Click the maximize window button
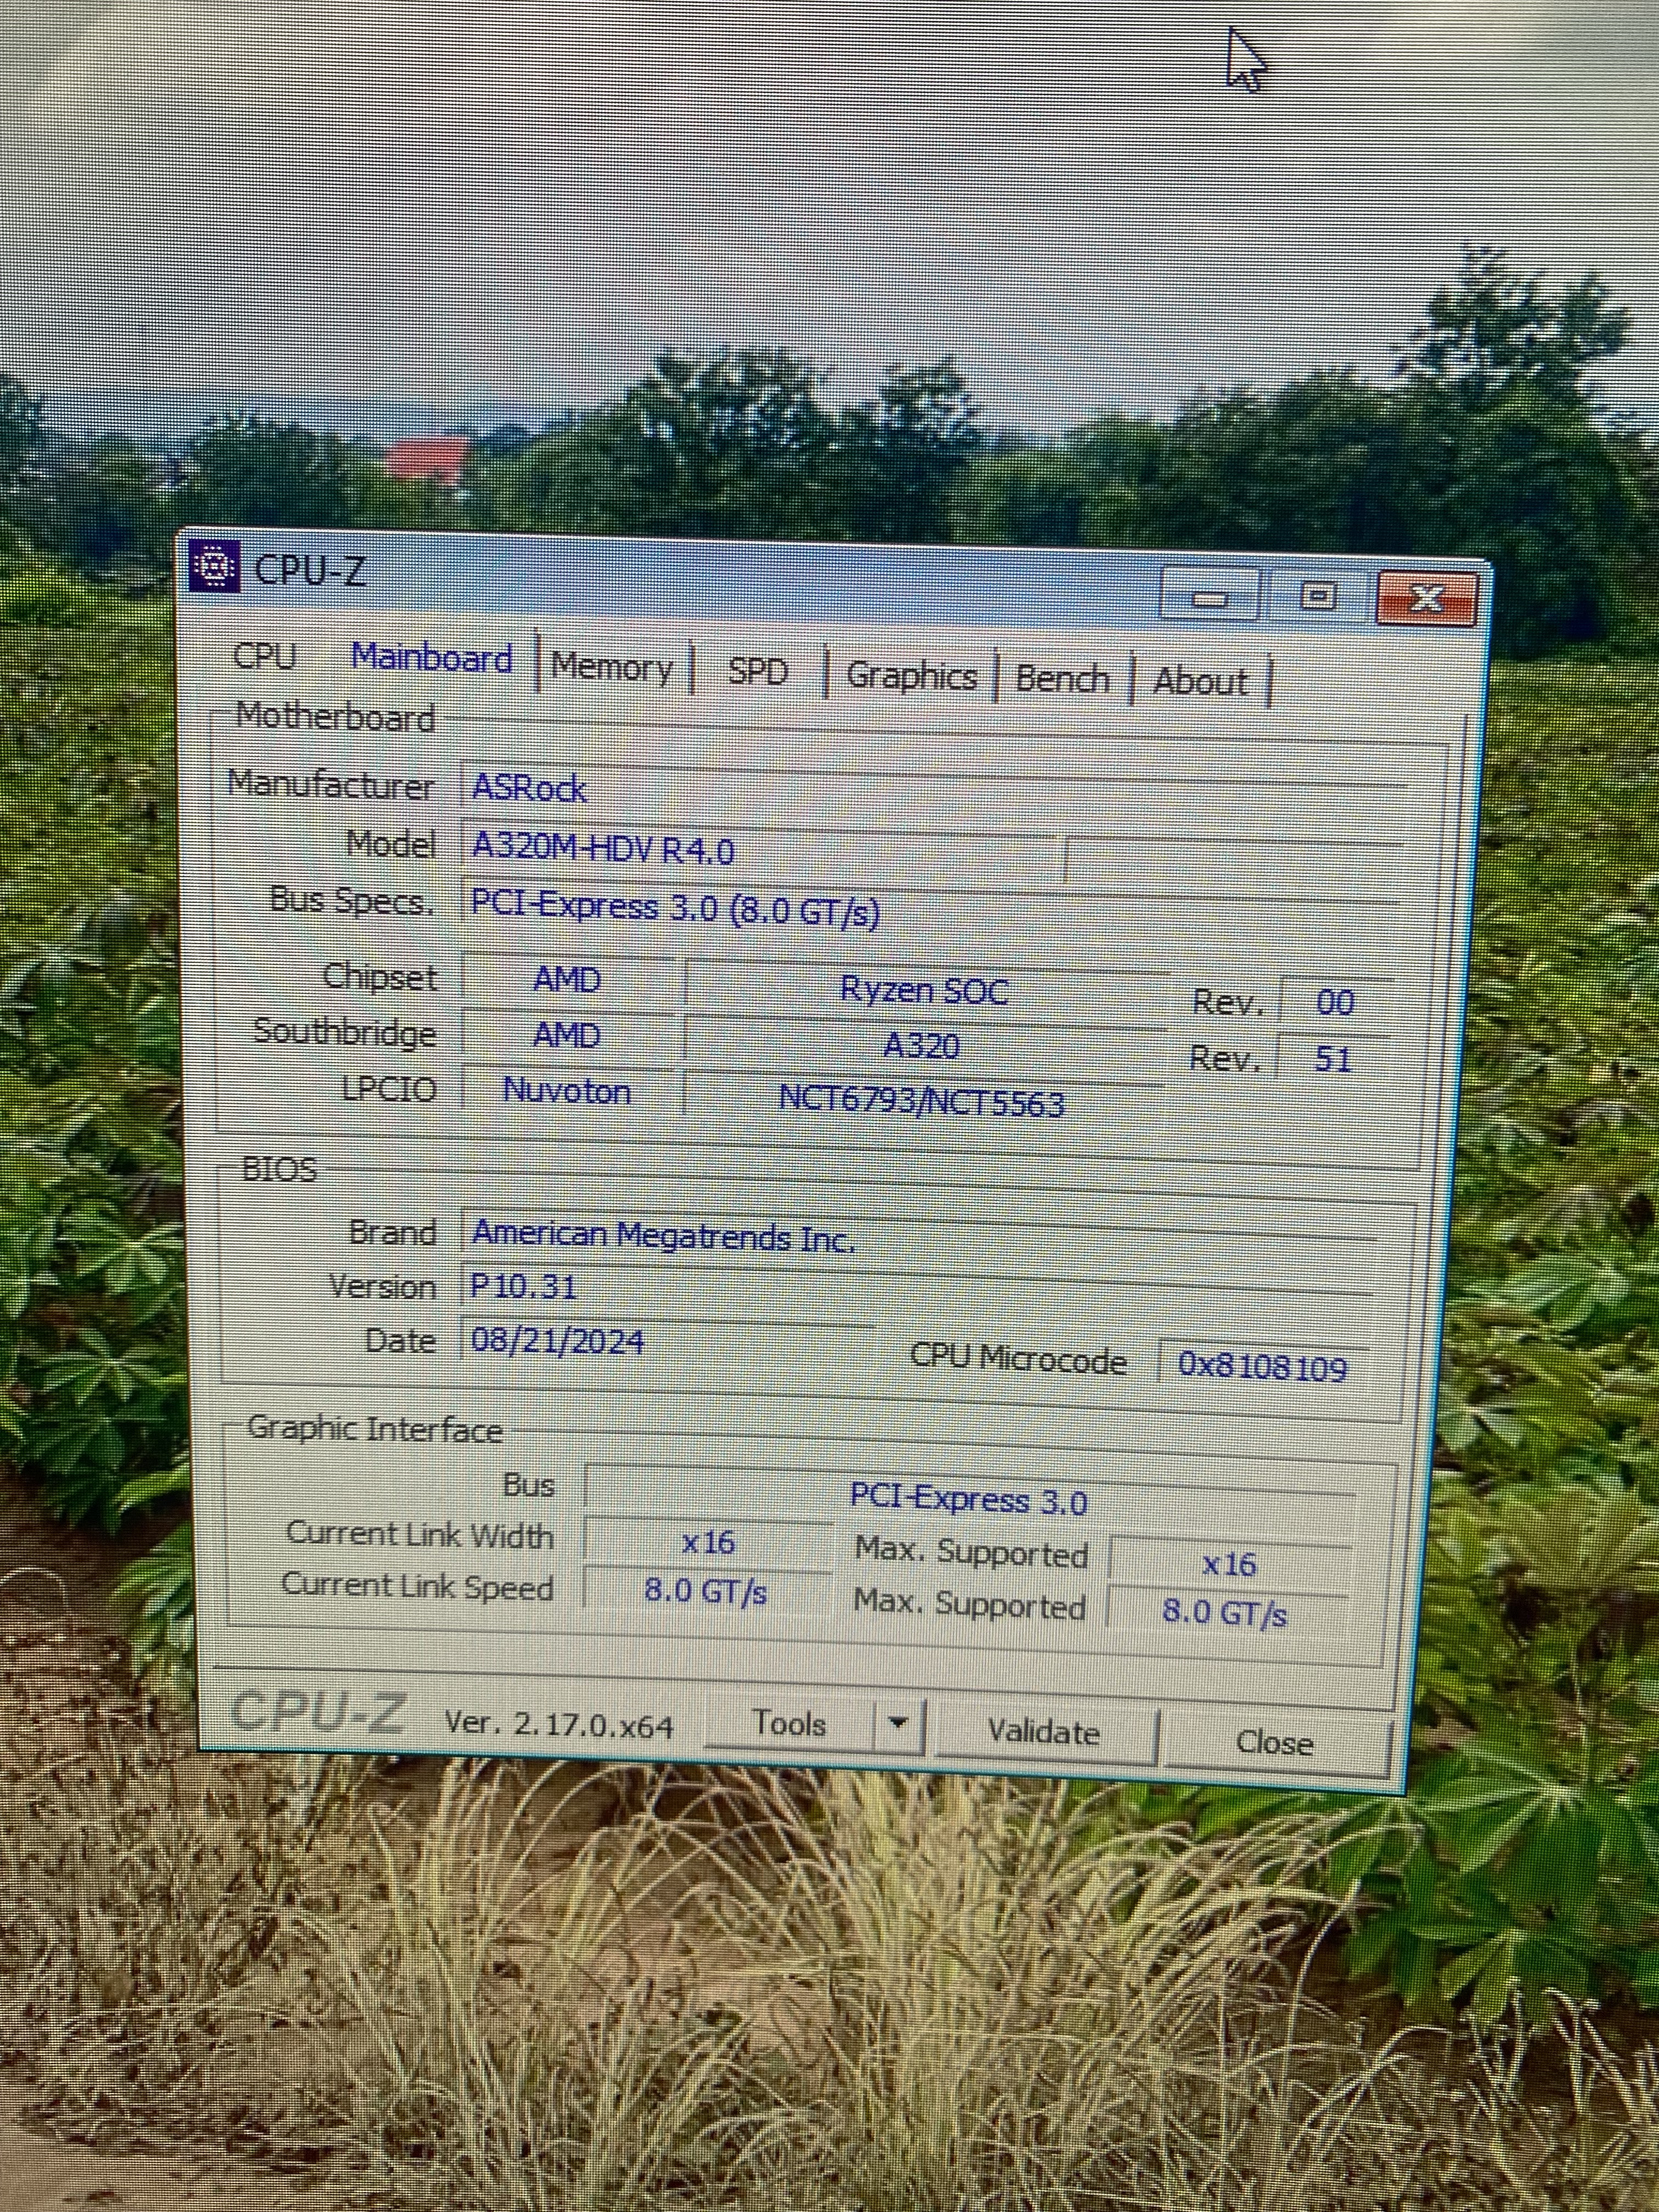 point(1317,597)
